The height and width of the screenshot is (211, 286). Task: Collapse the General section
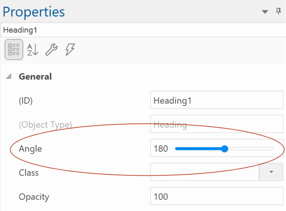(x=9, y=76)
